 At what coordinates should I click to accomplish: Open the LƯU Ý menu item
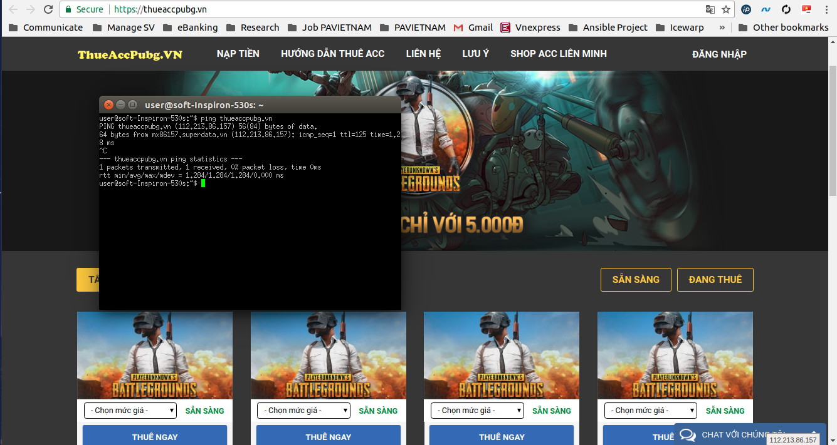point(476,54)
